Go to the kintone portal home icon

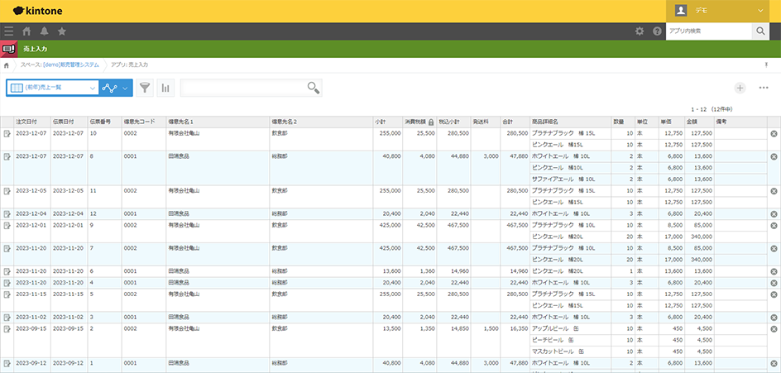tap(26, 31)
